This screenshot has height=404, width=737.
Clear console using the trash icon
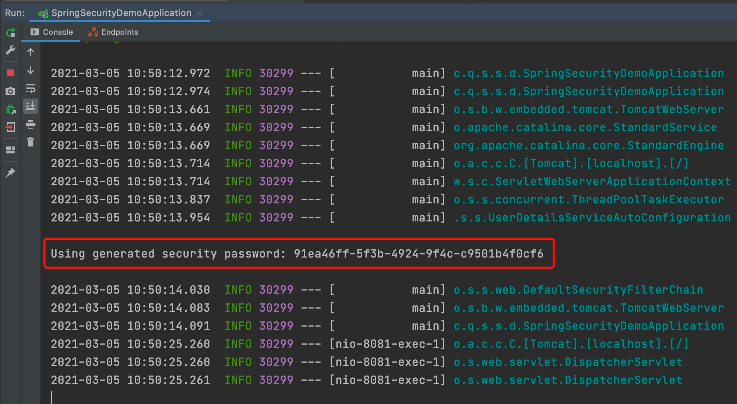[31, 142]
